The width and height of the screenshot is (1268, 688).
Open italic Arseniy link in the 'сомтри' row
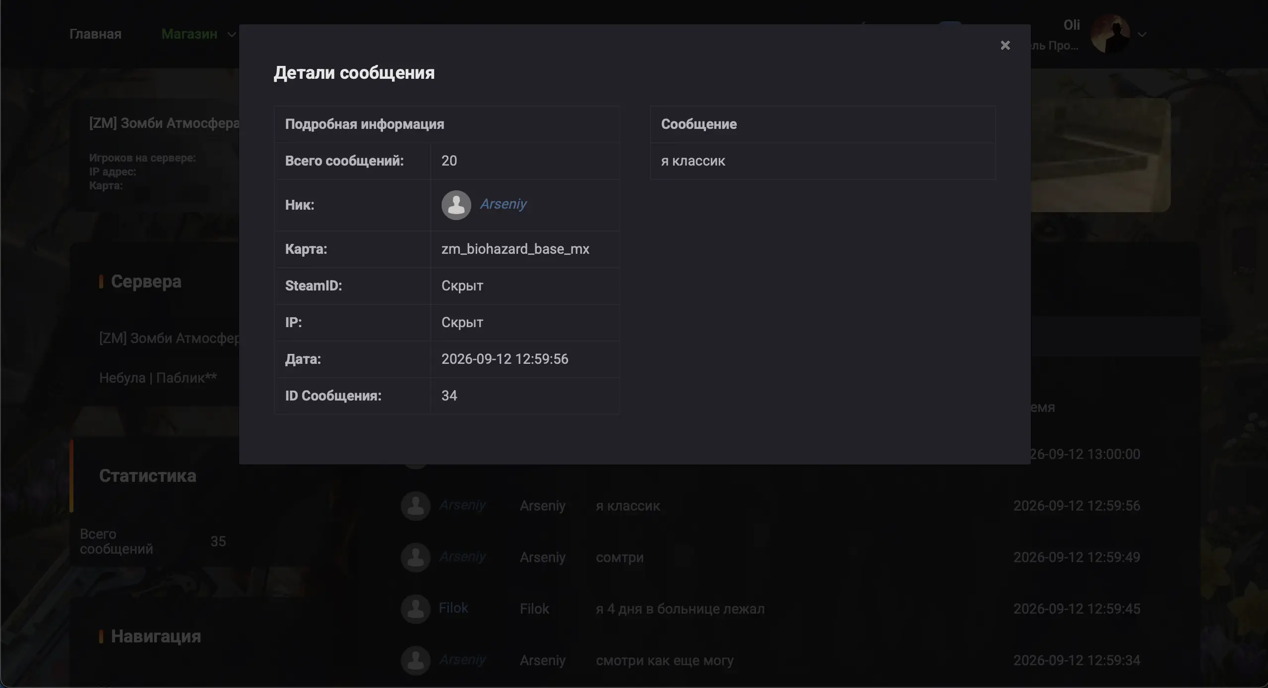pos(462,557)
